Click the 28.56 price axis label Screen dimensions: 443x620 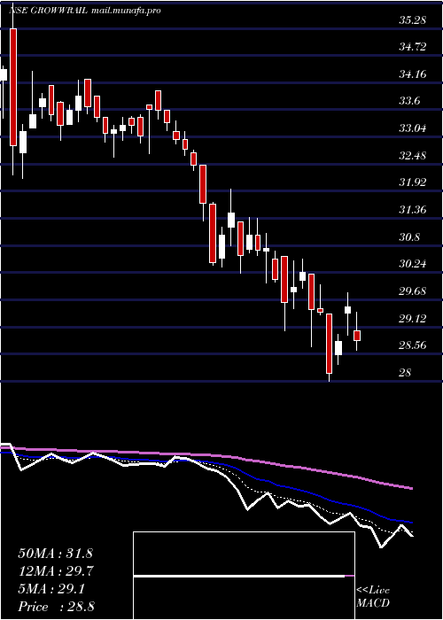click(x=413, y=345)
